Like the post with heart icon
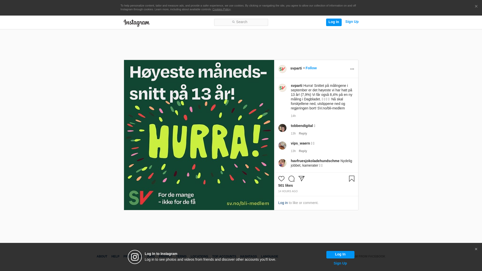The width and height of the screenshot is (482, 271). [281, 179]
